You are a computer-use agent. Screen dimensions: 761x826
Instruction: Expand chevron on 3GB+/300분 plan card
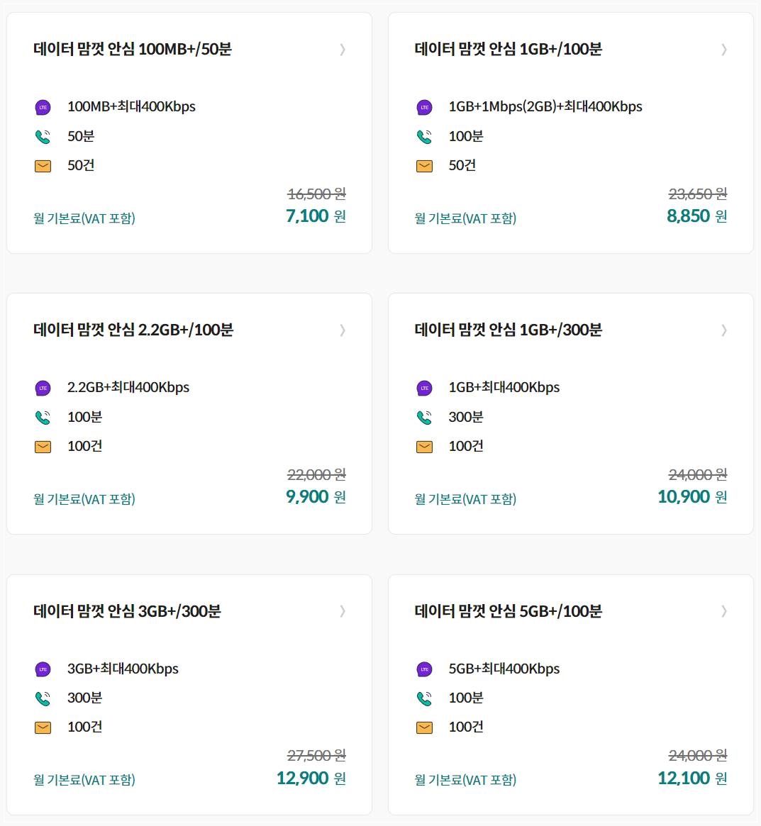point(343,611)
